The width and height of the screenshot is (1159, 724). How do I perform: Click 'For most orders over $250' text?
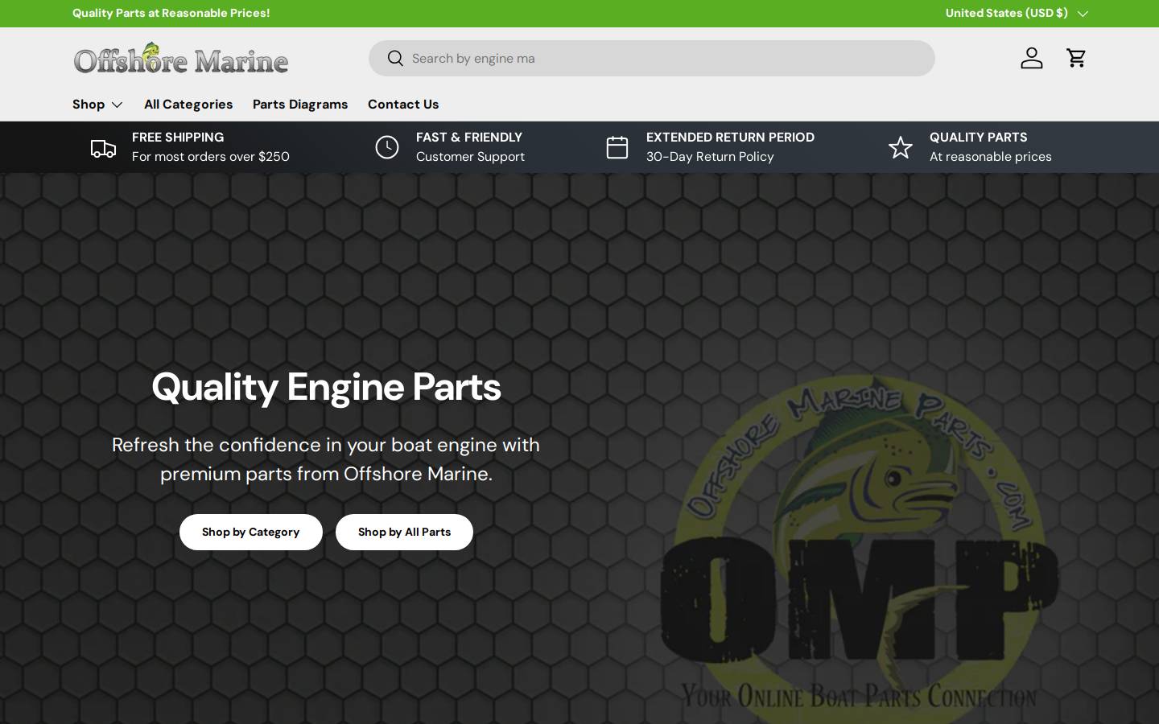click(x=211, y=157)
